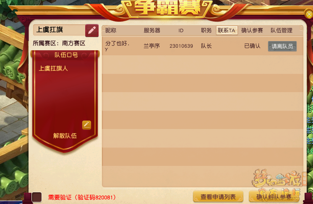The height and width of the screenshot is (204, 313).
Task: Click 确认组队参赛 button
Action: 274,197
